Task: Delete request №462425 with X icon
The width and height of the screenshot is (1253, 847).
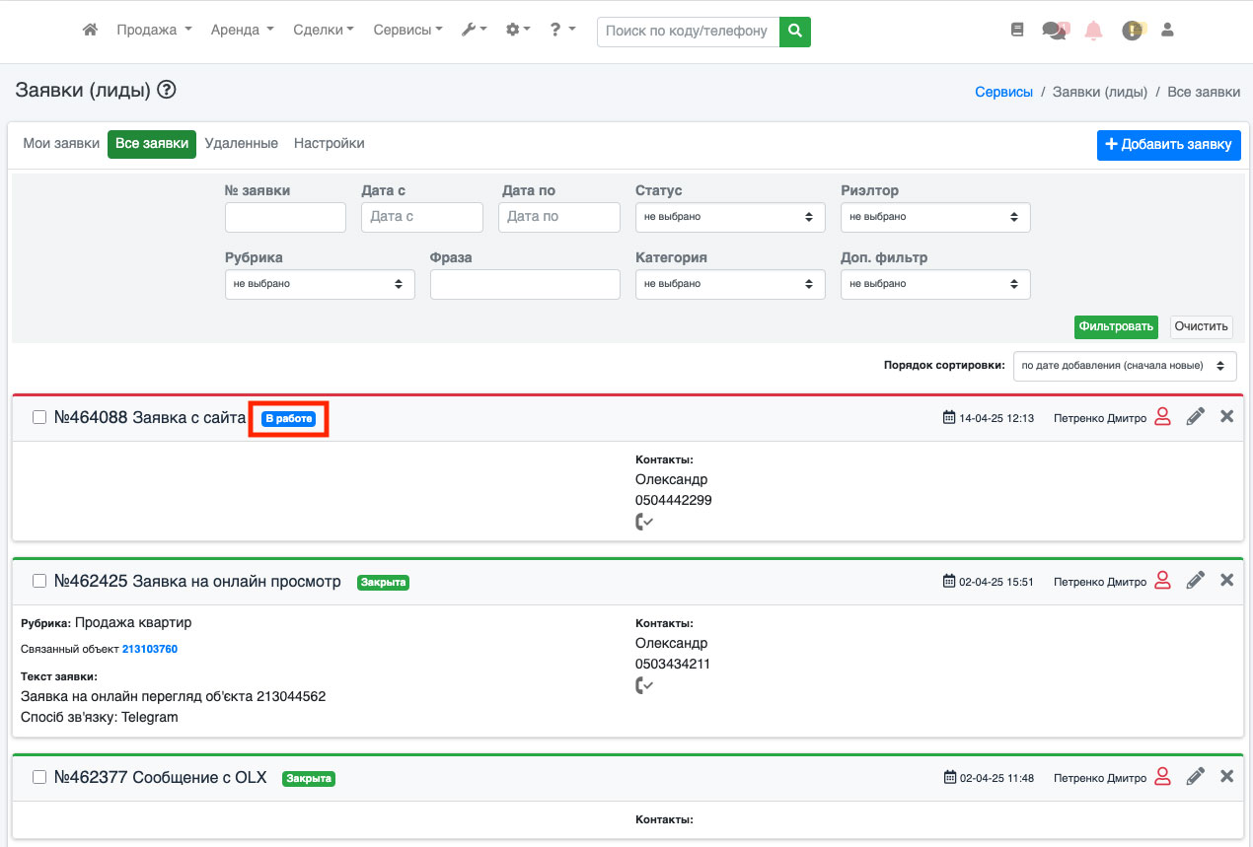Action: tap(1226, 581)
